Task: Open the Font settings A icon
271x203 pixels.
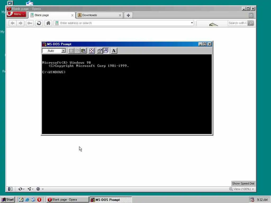Action: (x=114, y=51)
